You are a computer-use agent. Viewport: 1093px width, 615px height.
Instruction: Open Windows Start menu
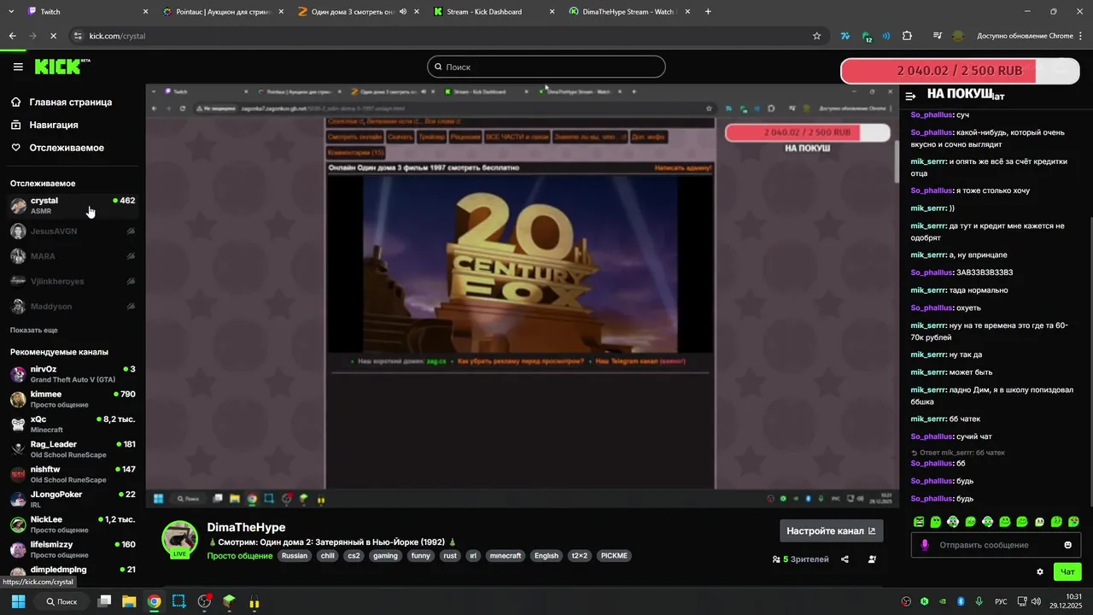click(x=18, y=601)
